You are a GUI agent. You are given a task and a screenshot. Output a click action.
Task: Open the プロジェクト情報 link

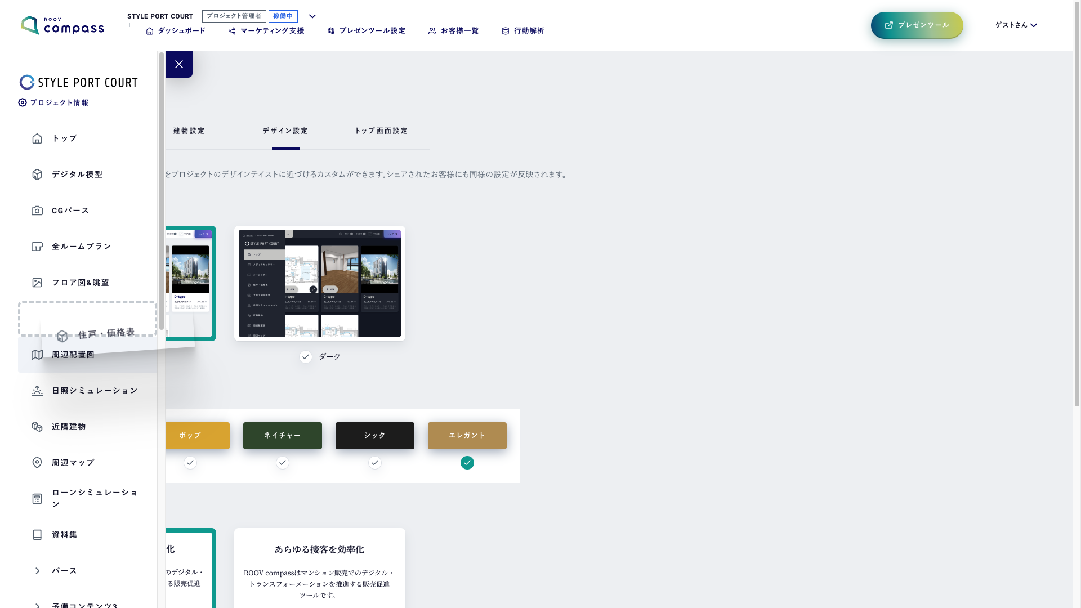coord(60,102)
